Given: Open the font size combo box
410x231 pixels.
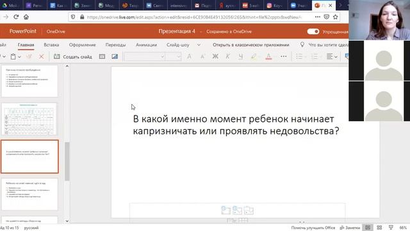Looking at the screenshot, I should pyautogui.click(x=173, y=56).
